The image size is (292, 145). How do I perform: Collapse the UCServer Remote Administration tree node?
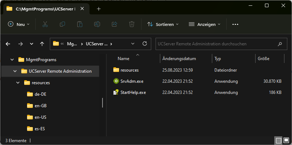[15, 71]
